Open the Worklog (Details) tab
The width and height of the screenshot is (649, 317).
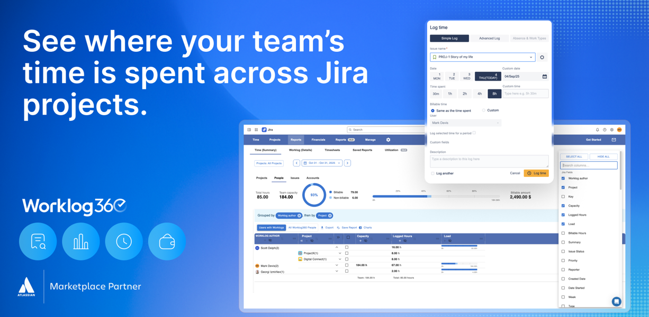[300, 150]
